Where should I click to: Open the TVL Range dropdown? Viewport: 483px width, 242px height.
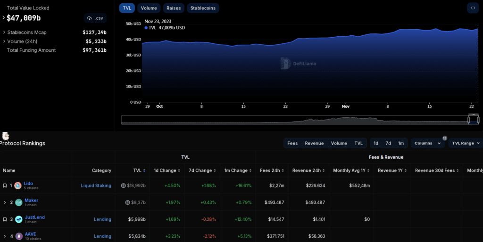[x=466, y=143]
